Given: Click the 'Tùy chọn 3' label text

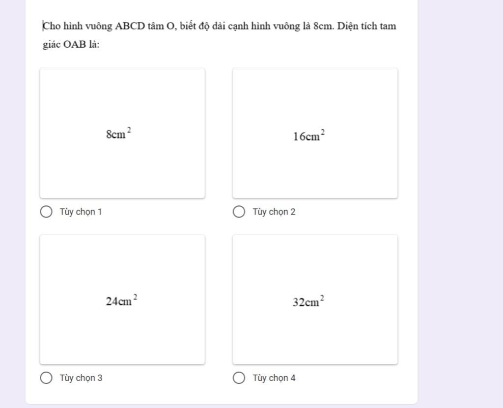Looking at the screenshot, I should [81, 378].
